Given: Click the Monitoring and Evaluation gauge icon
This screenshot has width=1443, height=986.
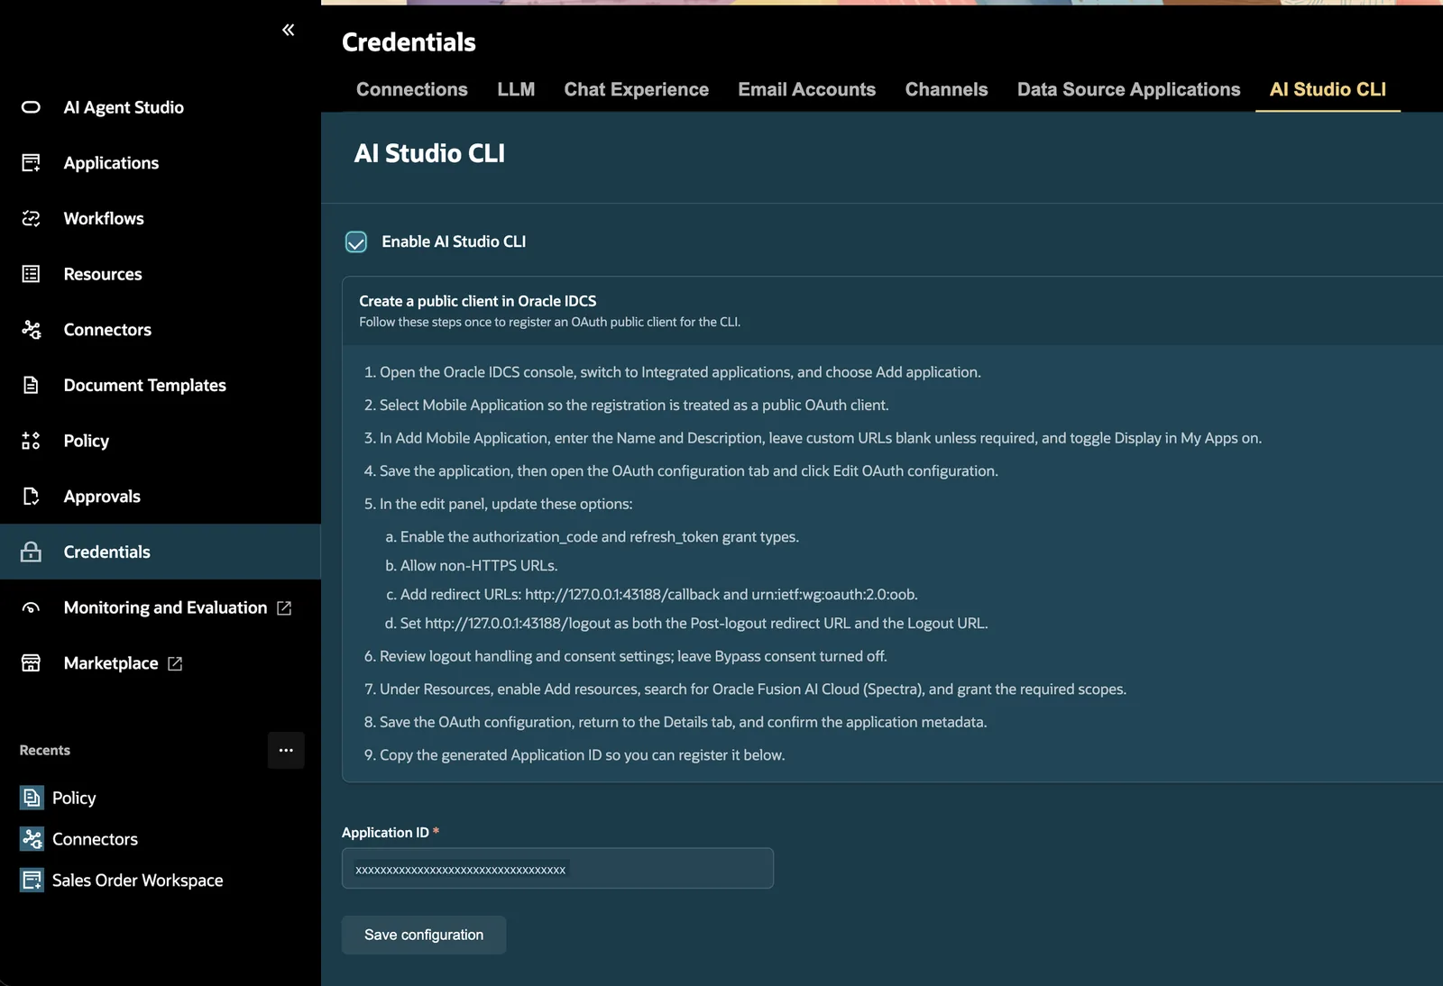Looking at the screenshot, I should tap(31, 607).
